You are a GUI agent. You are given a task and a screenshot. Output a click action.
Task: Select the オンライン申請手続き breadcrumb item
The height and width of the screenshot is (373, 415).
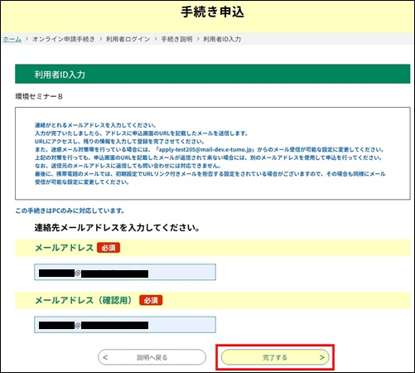coord(64,39)
